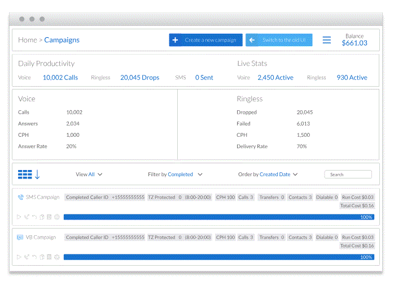Expand the Order by Created Date dropdown
Image resolution: width=394 pixels, height=286 pixels.
(268, 175)
